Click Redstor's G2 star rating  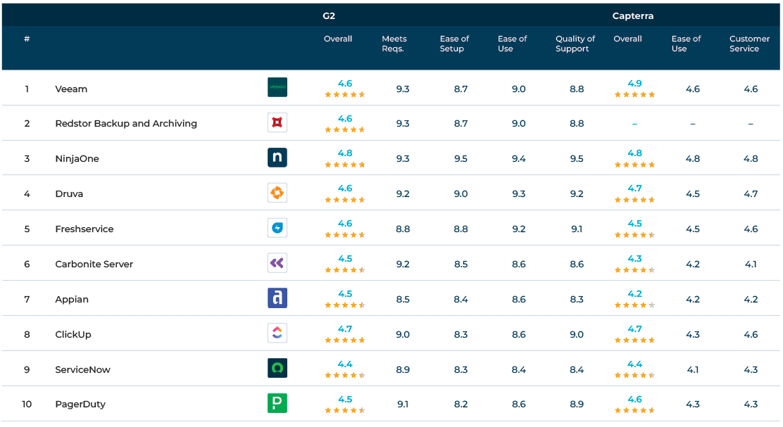pyautogui.click(x=345, y=129)
